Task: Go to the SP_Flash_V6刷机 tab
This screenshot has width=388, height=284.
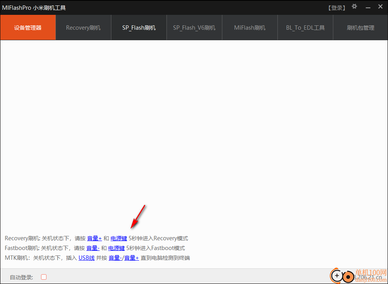Action: click(x=194, y=27)
